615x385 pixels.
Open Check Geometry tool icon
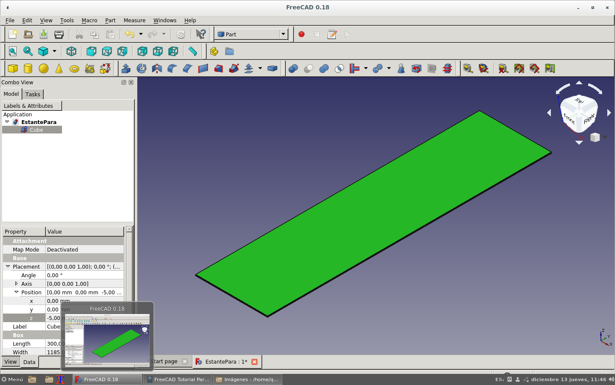[401, 68]
